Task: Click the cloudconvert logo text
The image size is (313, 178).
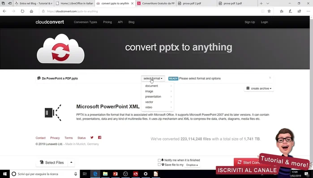Action: click(x=50, y=22)
